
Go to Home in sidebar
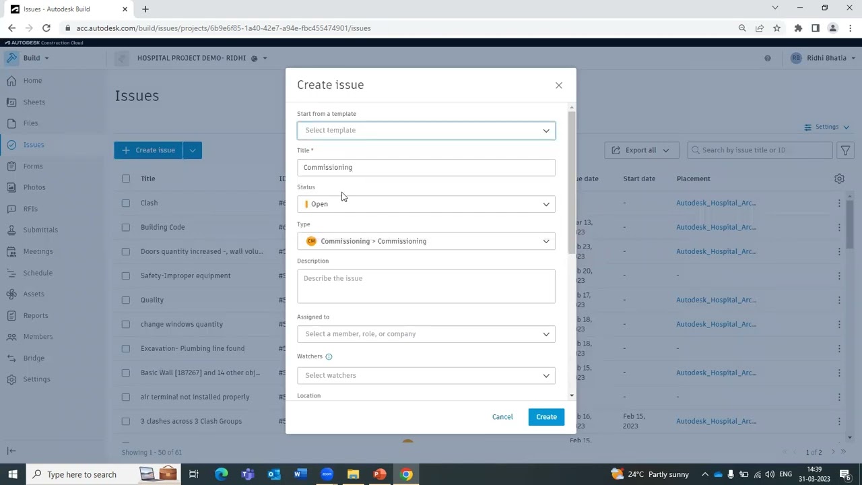pos(32,81)
